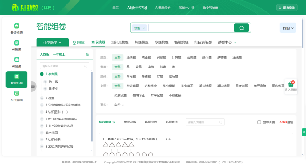Go to 首页 in top navigation

pos(115,8)
